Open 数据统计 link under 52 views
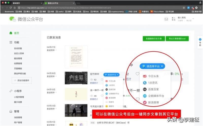 (94, 83)
